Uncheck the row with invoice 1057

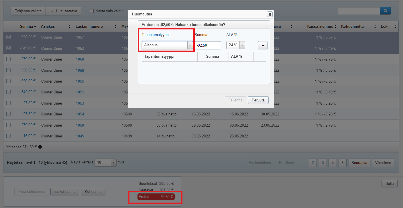pyautogui.click(x=8, y=37)
